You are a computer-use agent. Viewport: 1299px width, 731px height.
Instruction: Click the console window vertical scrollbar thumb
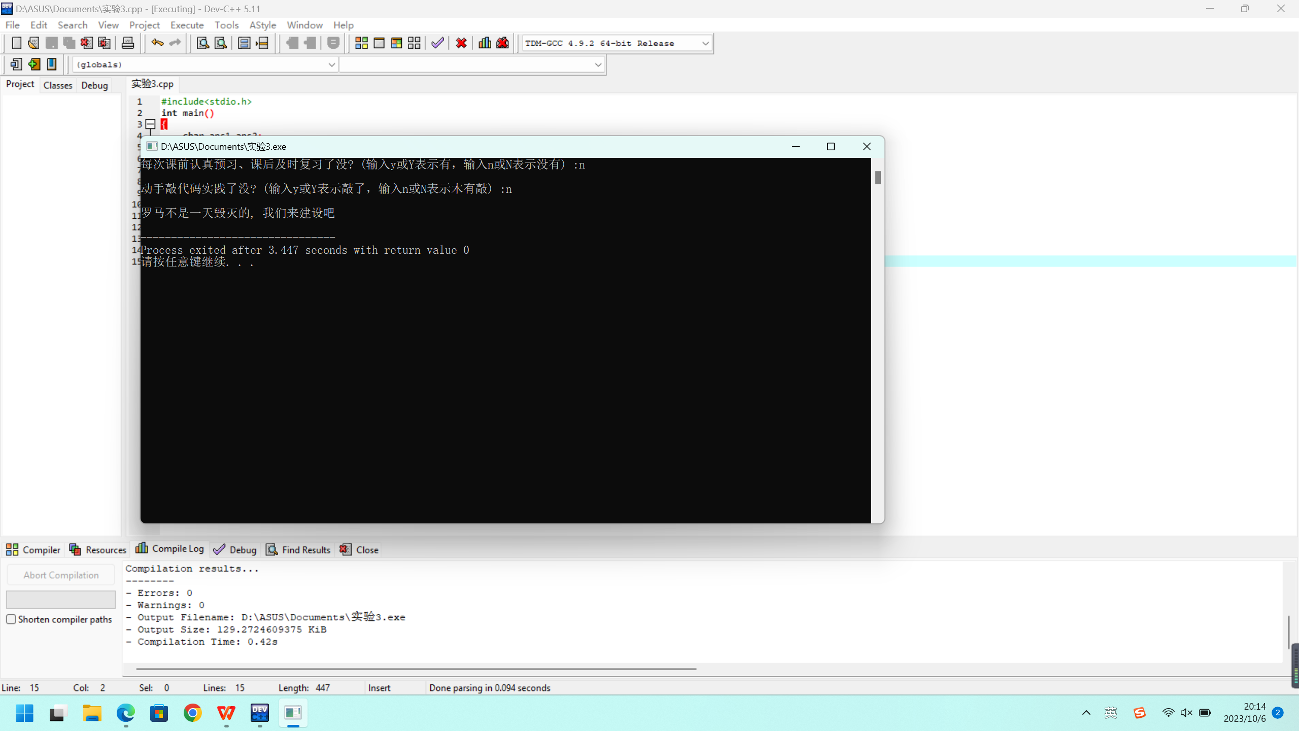[878, 178]
